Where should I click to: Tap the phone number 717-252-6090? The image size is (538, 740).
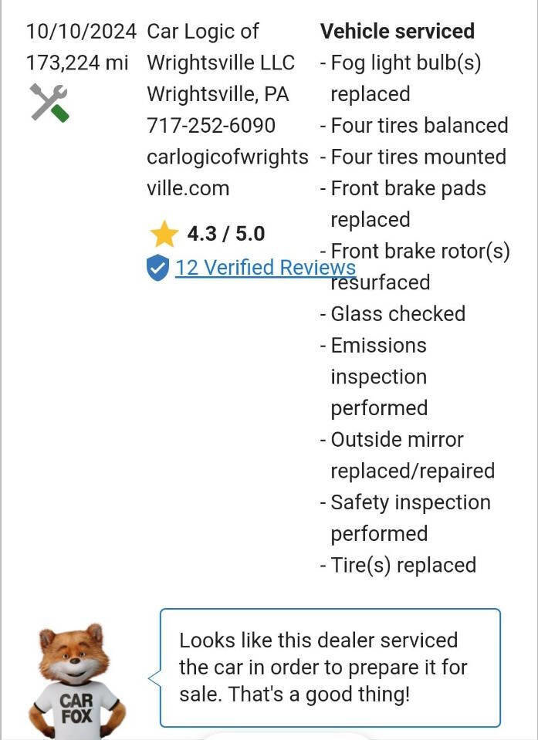[x=211, y=125]
